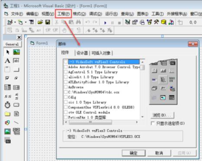Click the 确定 button
Viewport: 202px width, 161px height.
(134, 153)
